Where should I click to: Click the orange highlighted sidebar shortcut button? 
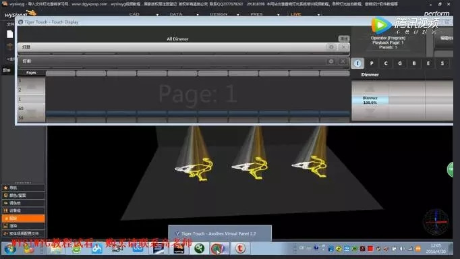tap(23, 219)
